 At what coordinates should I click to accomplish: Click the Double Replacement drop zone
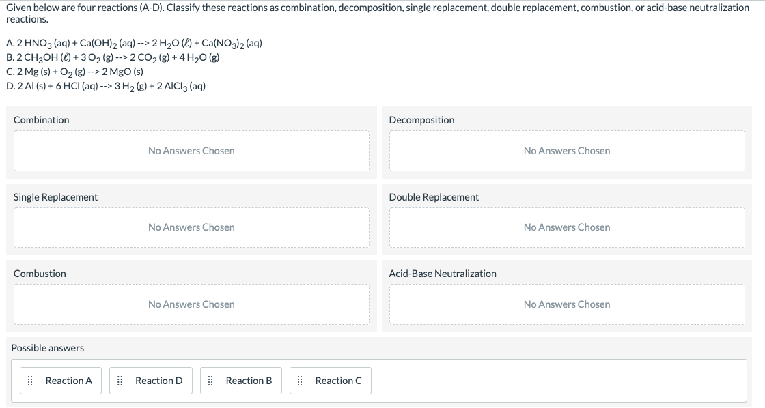[567, 227]
